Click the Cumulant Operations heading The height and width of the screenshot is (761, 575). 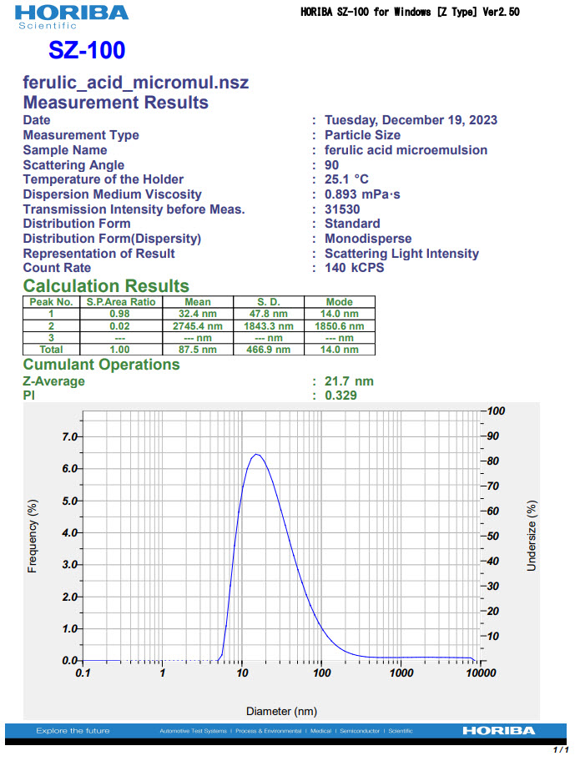pyautogui.click(x=102, y=365)
